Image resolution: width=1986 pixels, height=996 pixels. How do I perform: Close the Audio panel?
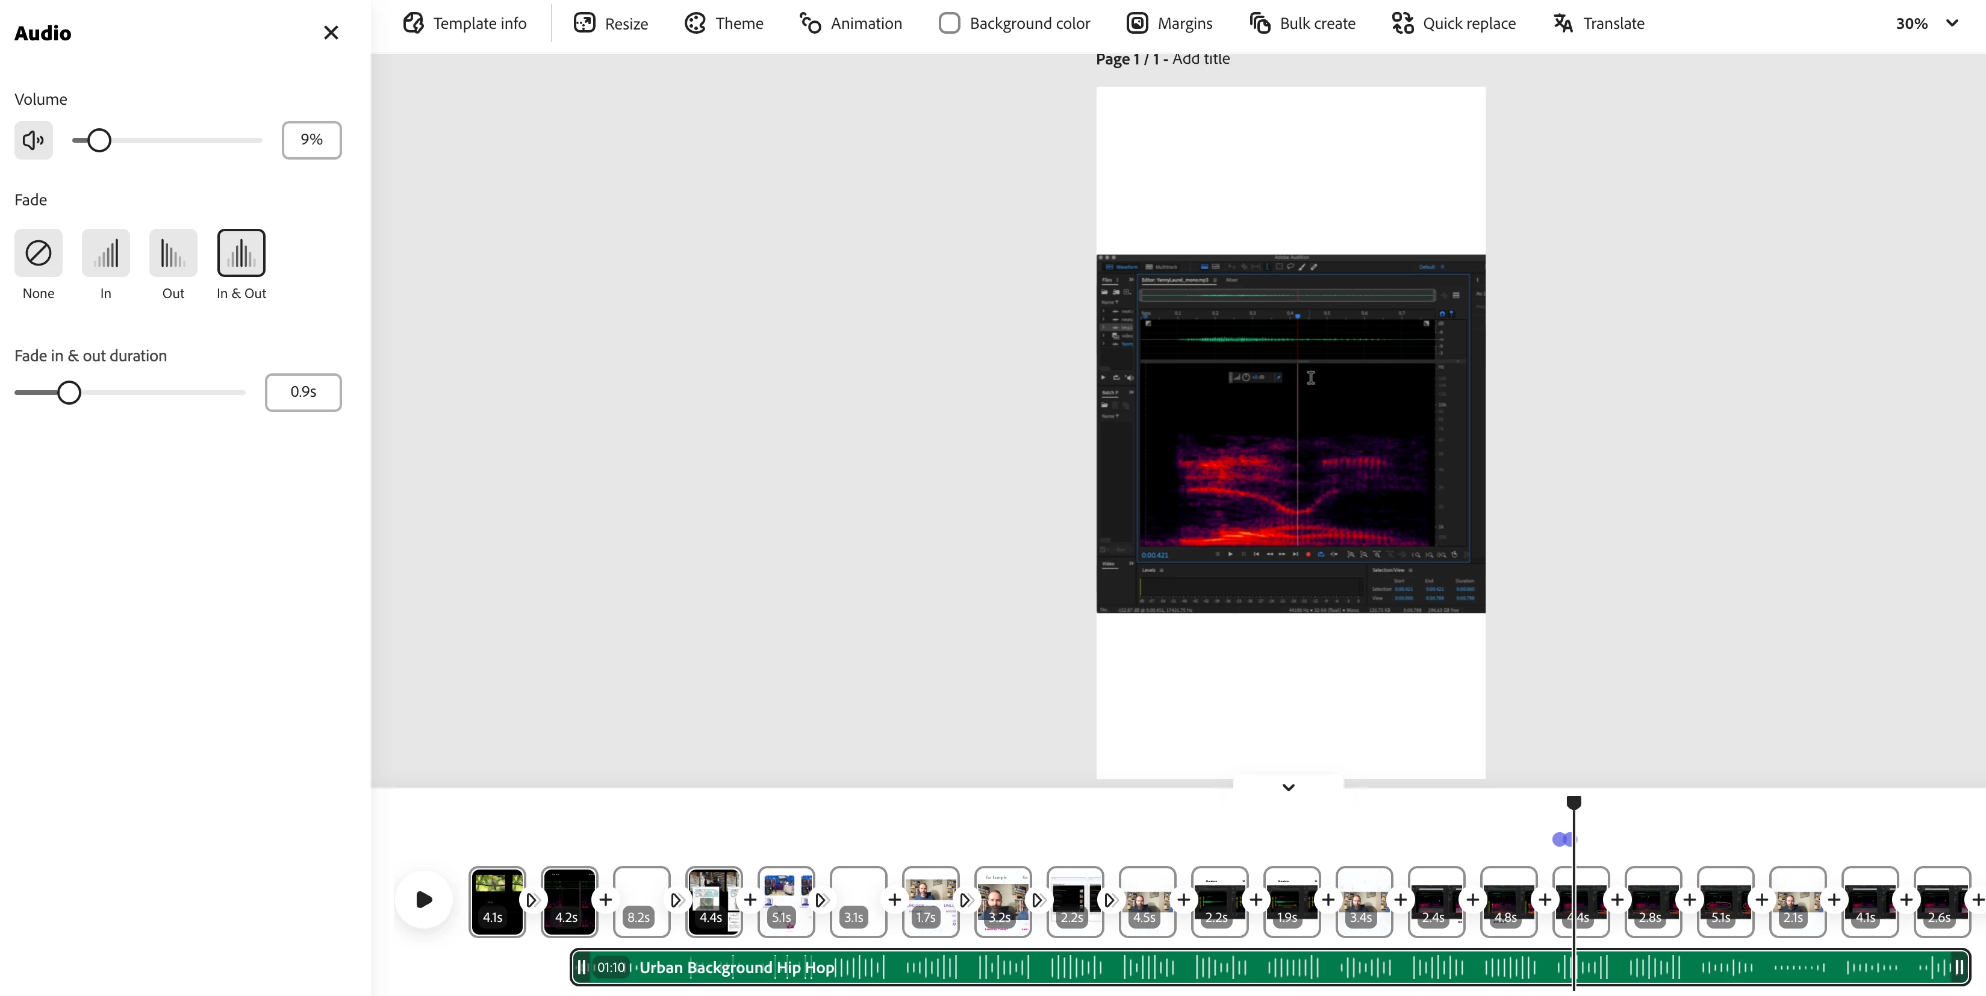[x=331, y=33]
